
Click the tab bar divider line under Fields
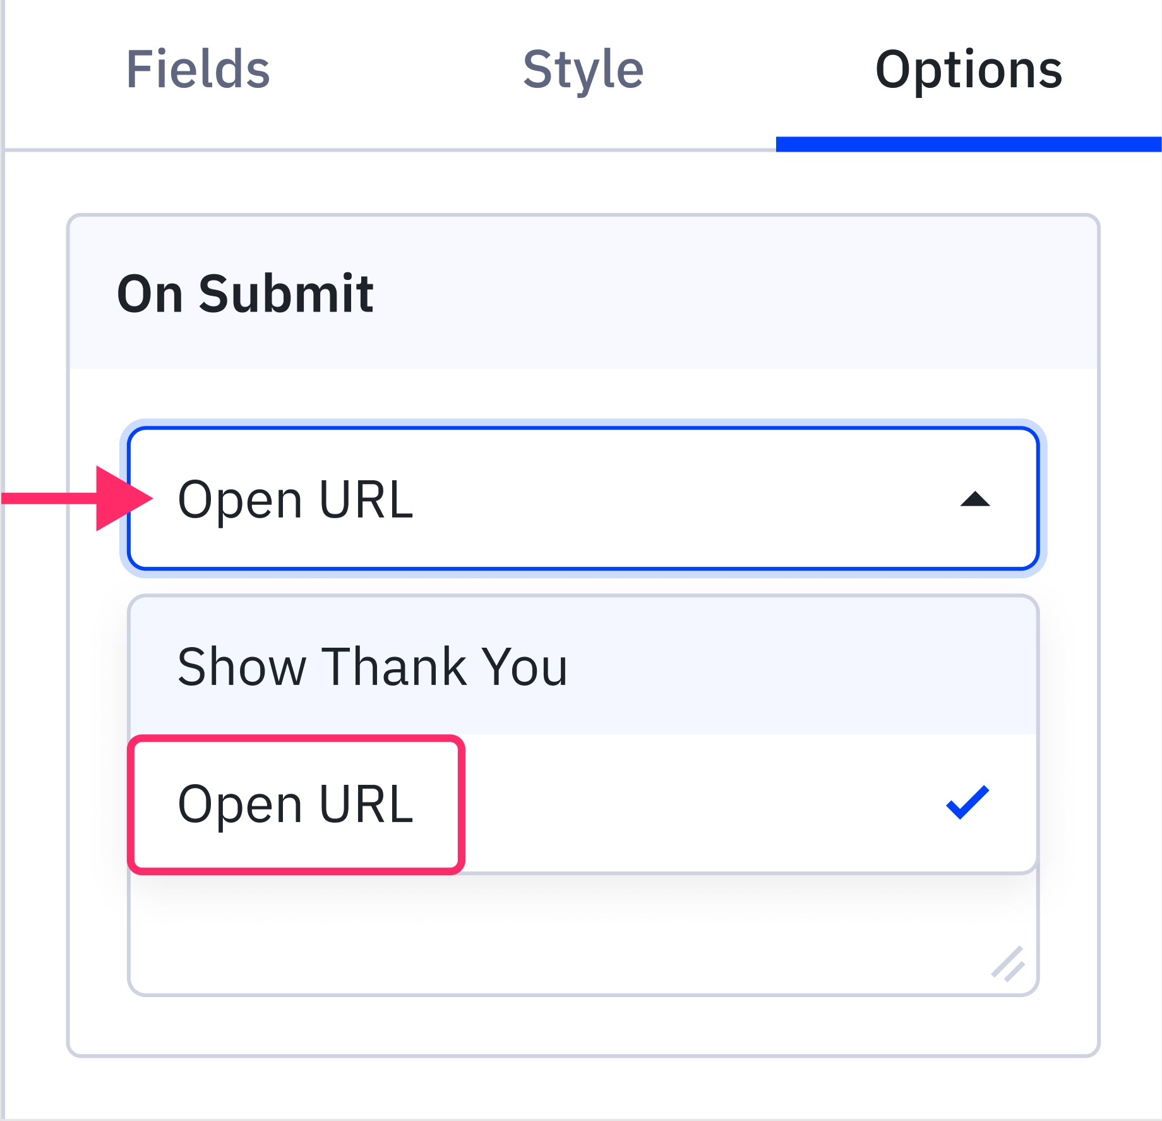point(198,150)
